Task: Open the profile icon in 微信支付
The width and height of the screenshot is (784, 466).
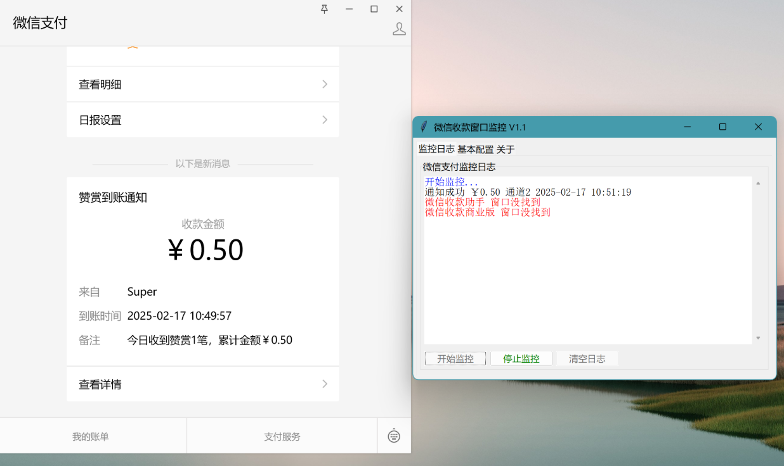Action: (x=399, y=29)
